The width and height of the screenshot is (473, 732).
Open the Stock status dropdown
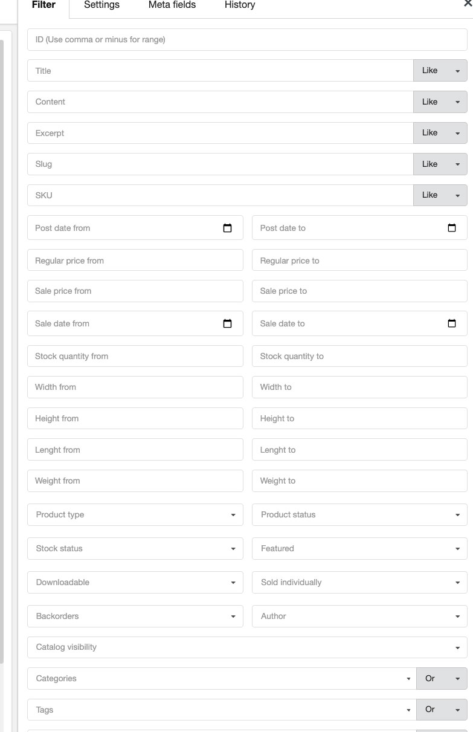click(x=234, y=548)
